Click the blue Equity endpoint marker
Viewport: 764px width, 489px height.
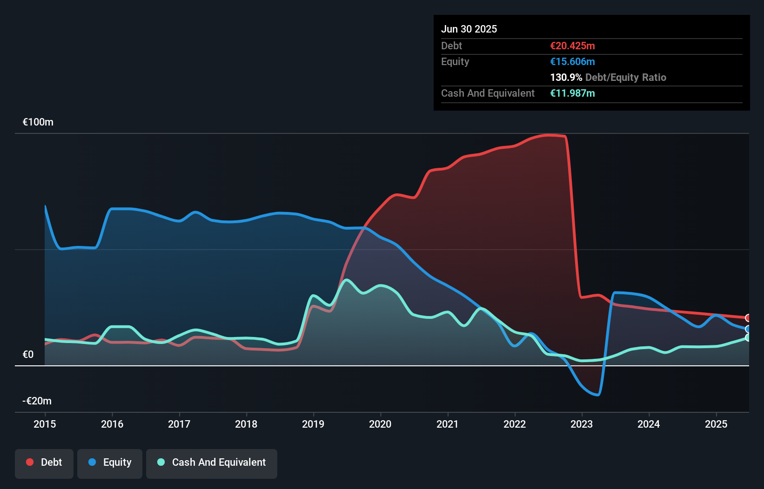(x=748, y=329)
